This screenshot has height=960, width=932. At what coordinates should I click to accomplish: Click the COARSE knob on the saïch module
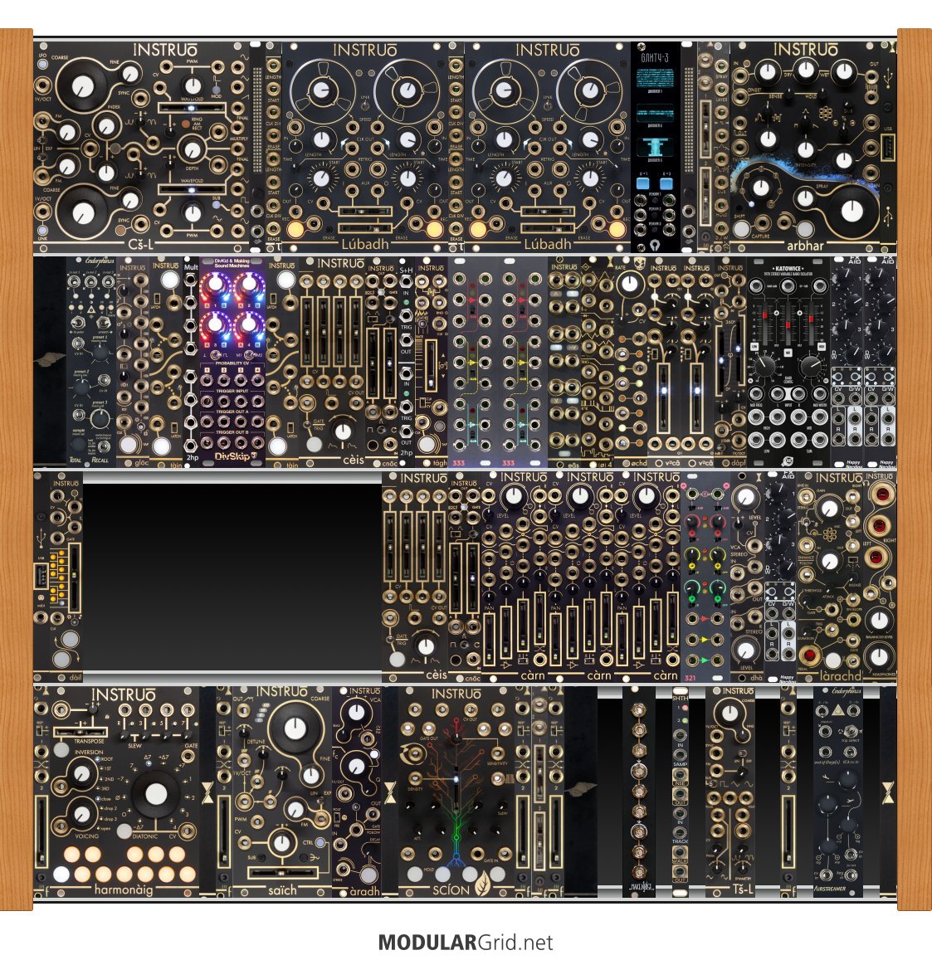295,729
